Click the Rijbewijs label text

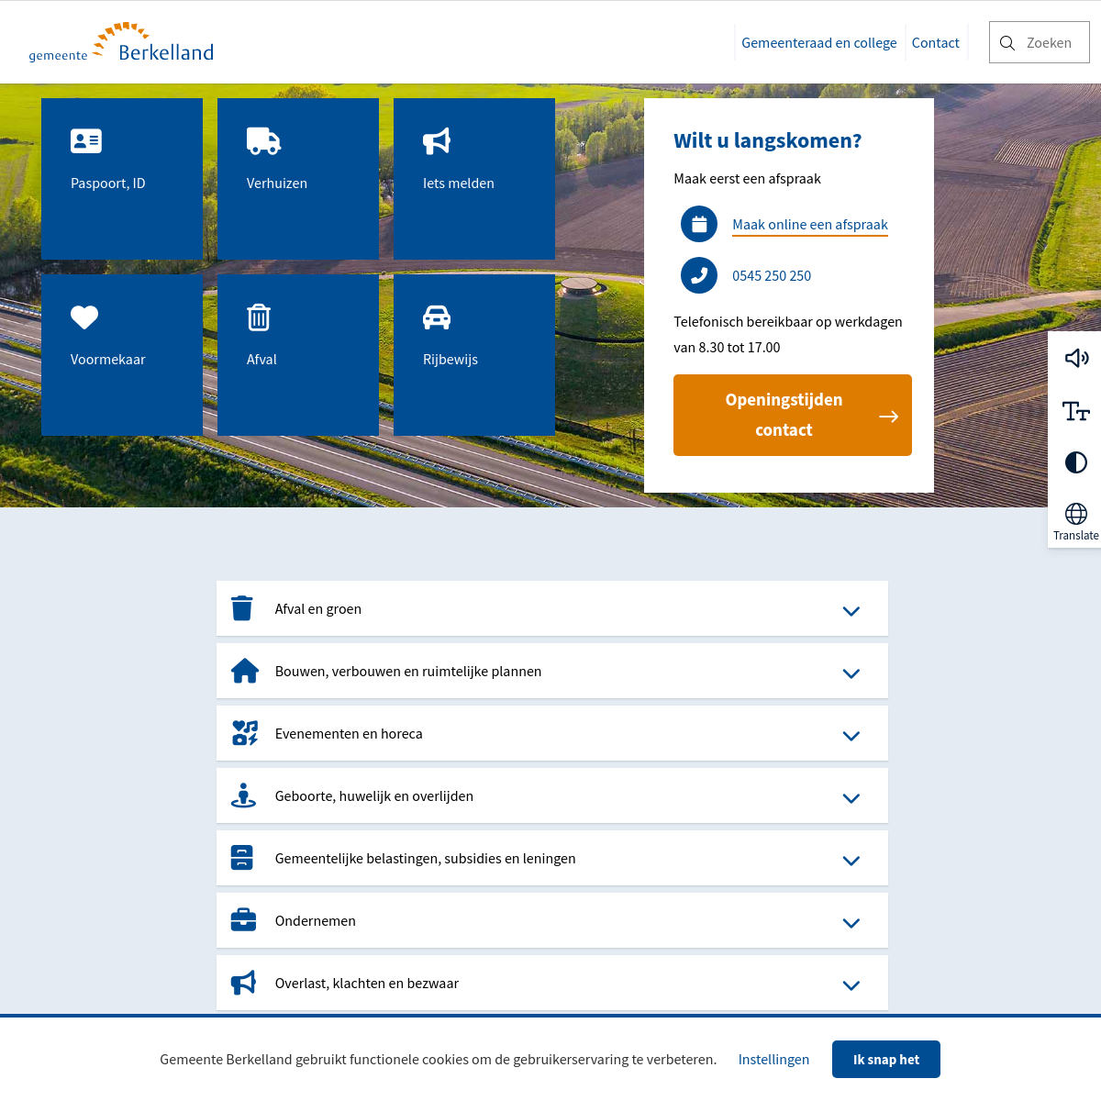pos(450,360)
